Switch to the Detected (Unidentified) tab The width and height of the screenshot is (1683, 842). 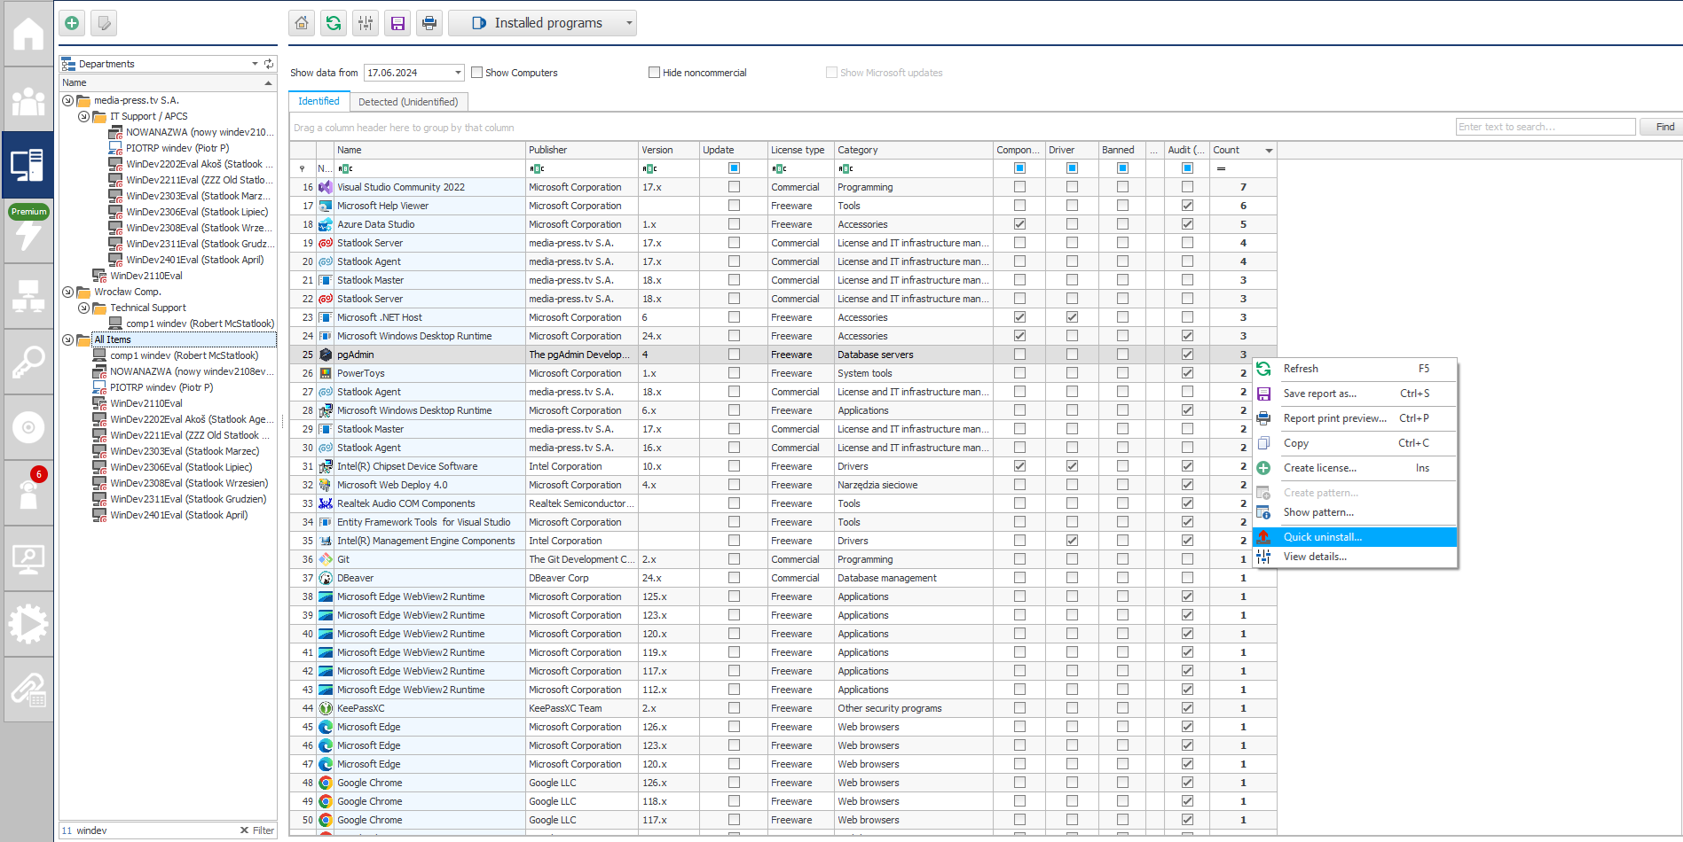pos(408,102)
